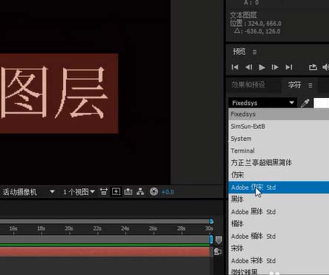The width and height of the screenshot is (329, 275).
Task: Select the 楷体 font entry
Action: click(x=278, y=224)
